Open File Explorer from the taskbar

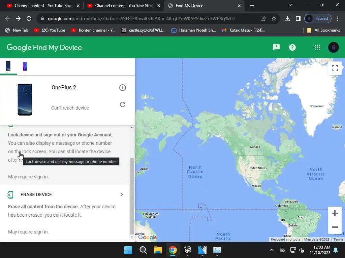158,250
